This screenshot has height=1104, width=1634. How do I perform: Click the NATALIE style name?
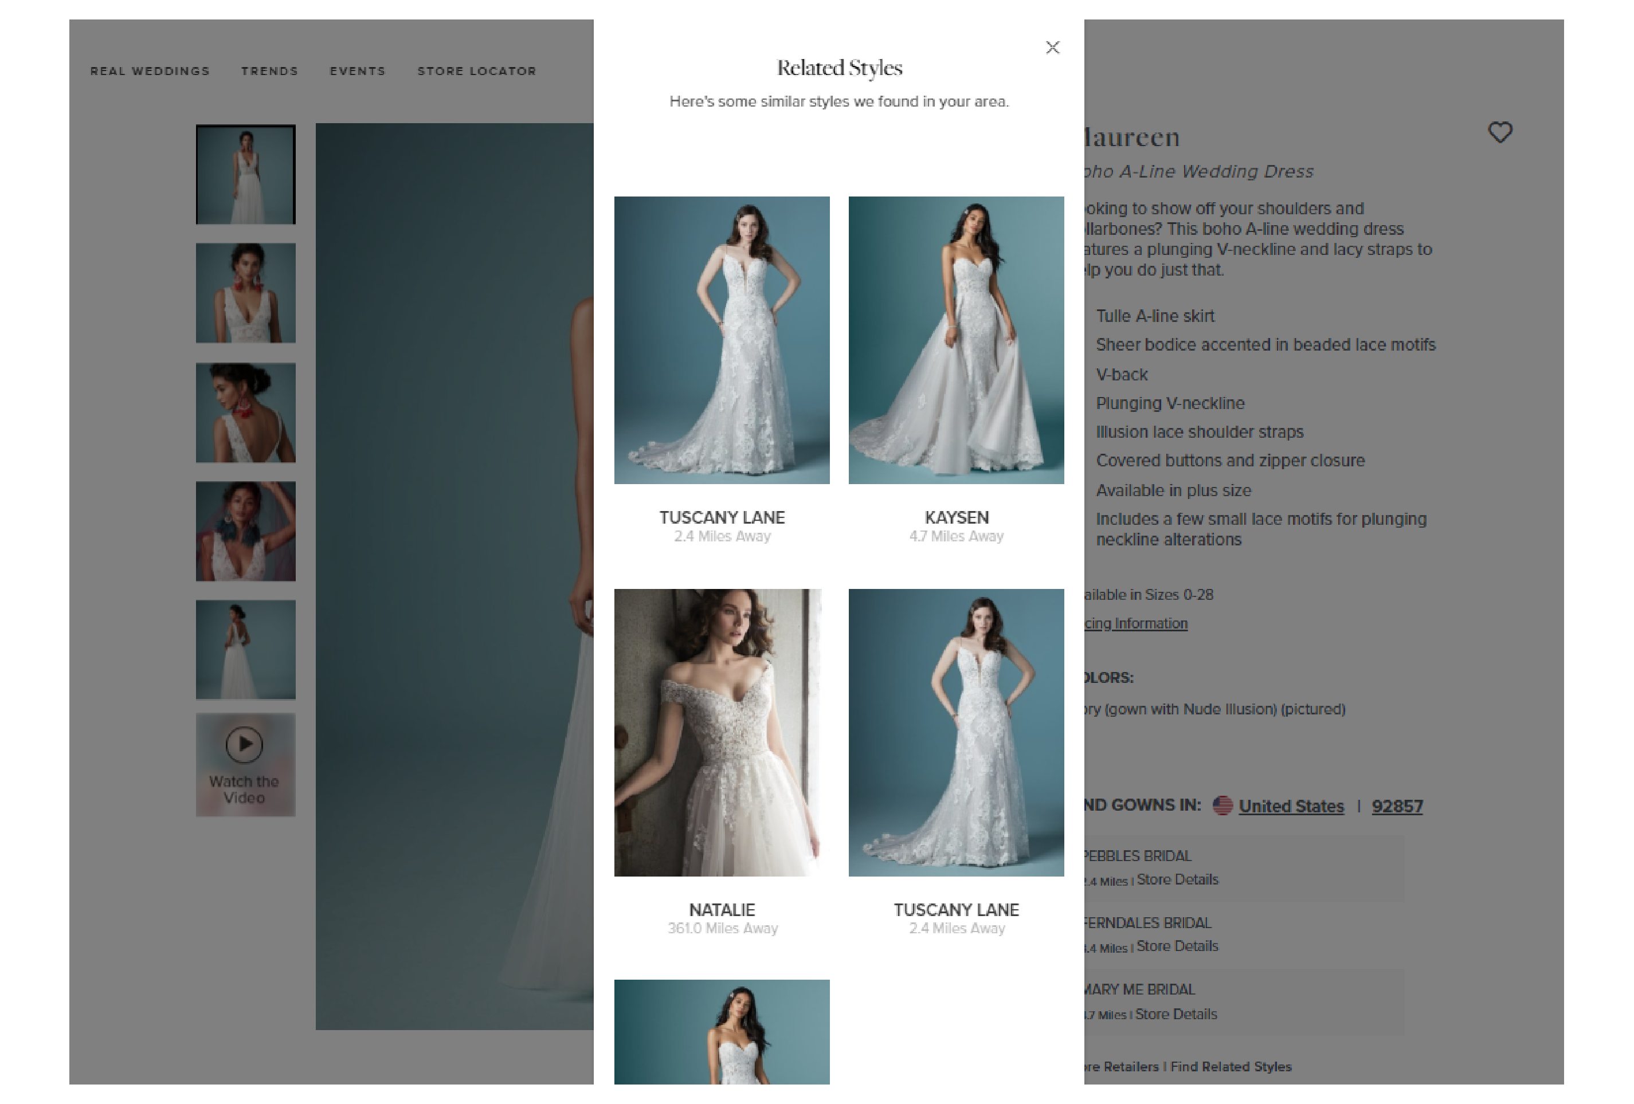pos(722,909)
